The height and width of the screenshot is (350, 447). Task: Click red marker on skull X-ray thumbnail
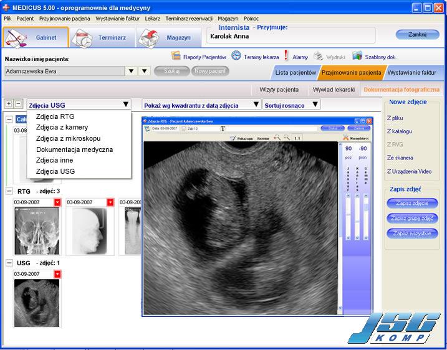57,202
